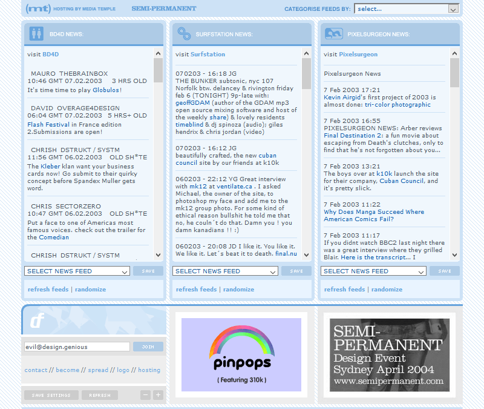Click randomize under BD4D column
Viewport: 484px width, 409px height.
[90, 290]
